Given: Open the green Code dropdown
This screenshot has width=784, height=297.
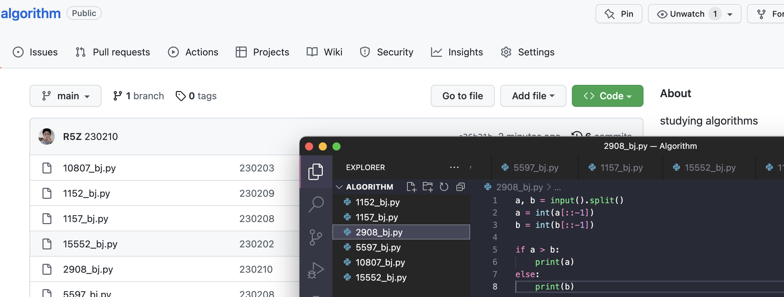Looking at the screenshot, I should click(608, 96).
